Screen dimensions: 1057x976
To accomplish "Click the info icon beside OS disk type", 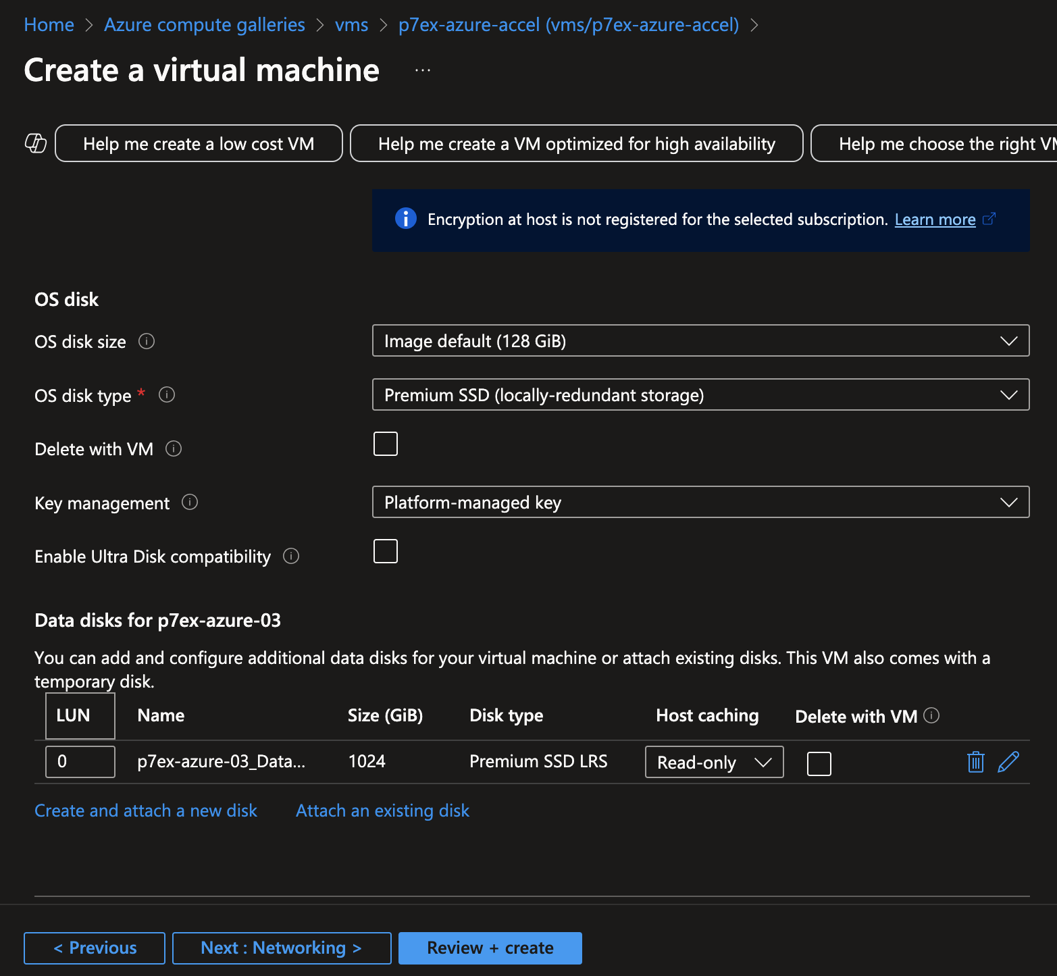I will [167, 394].
